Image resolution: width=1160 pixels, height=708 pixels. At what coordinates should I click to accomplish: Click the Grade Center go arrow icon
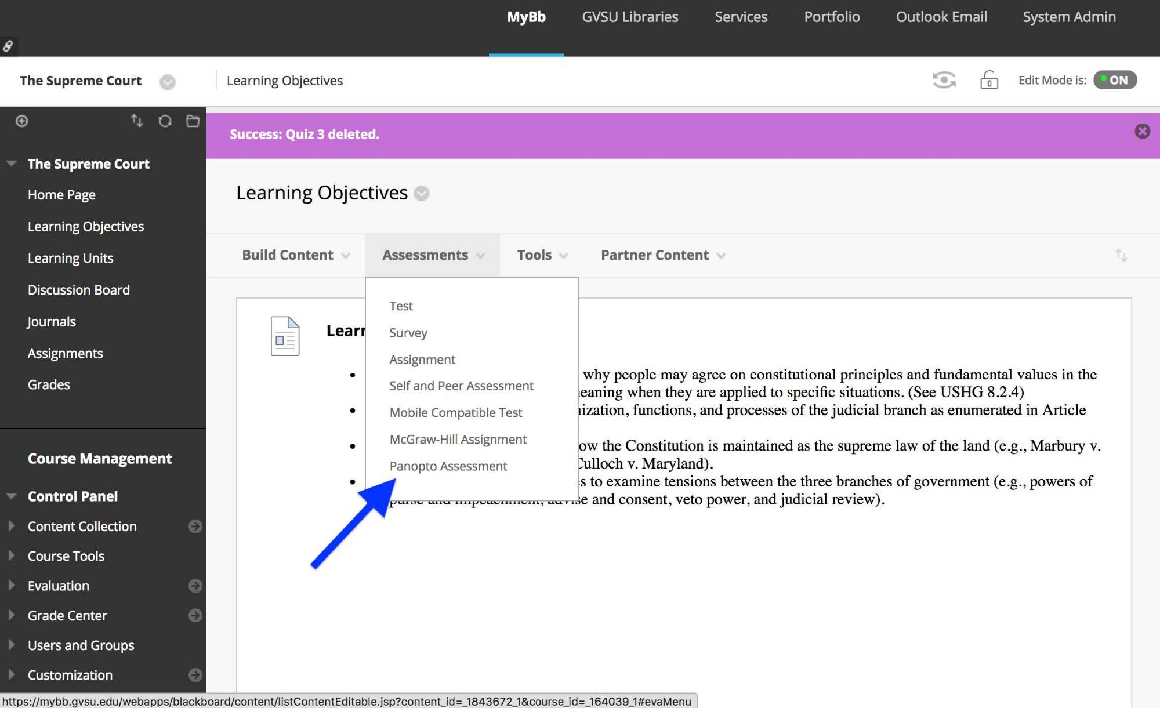click(x=195, y=615)
